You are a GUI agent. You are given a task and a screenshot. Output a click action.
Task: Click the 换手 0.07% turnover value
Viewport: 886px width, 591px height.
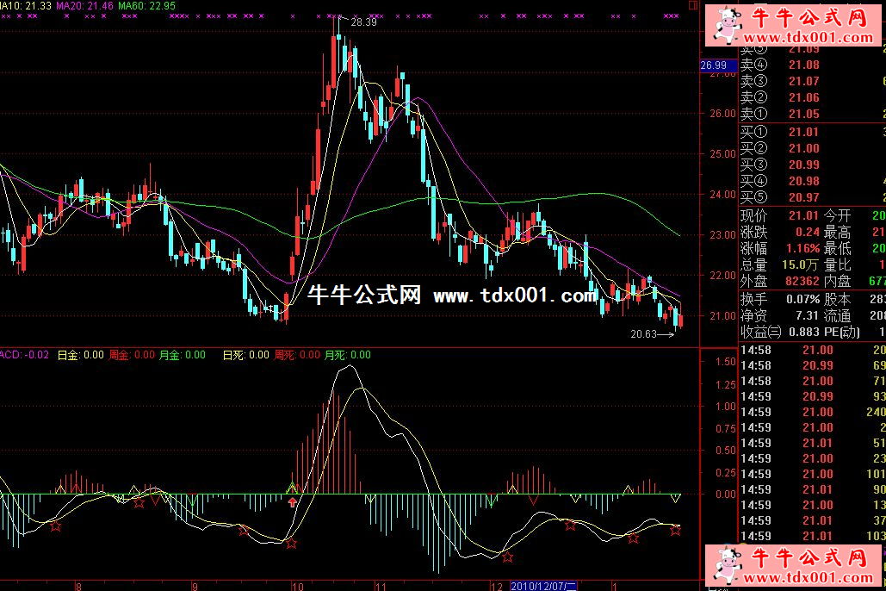(x=802, y=299)
